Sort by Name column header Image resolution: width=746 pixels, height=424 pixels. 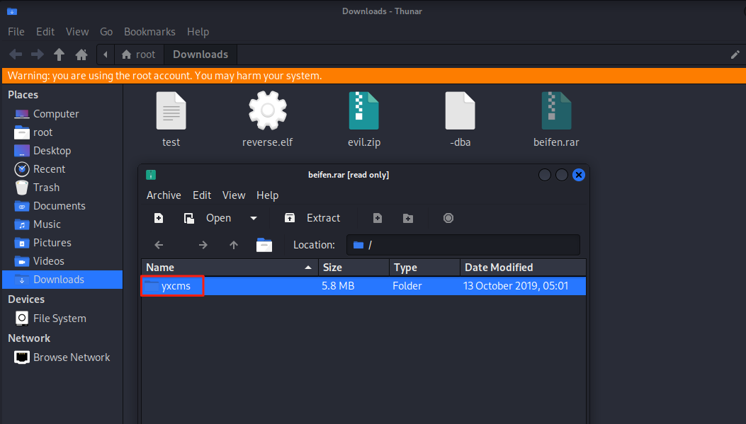tap(230, 268)
